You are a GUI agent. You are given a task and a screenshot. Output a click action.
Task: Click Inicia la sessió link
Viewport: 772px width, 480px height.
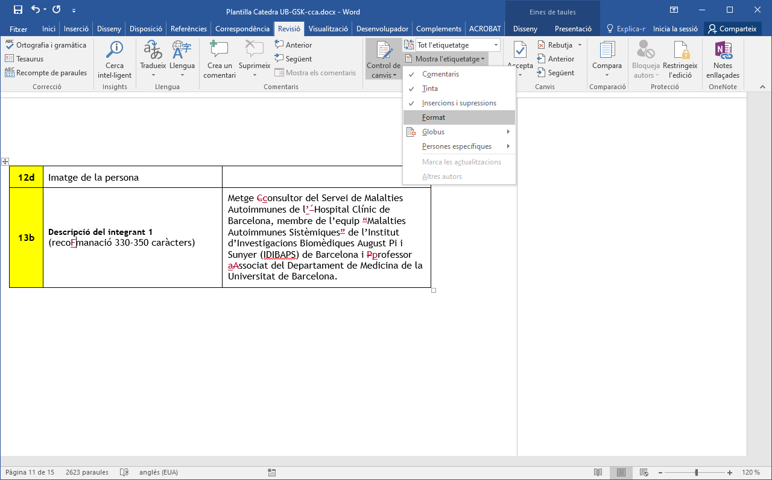675,29
